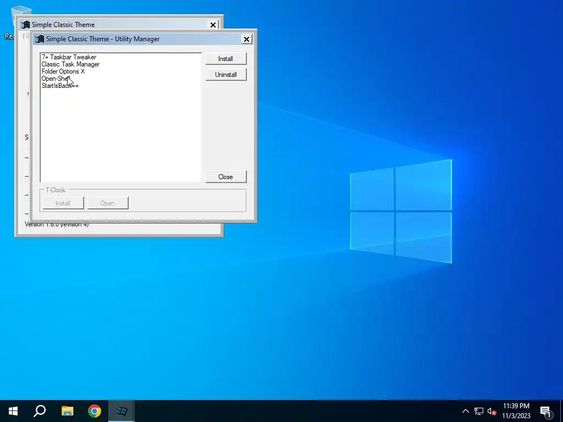This screenshot has width=563, height=422.
Task: Open the Action Center notifications icon
Action: pos(545,411)
